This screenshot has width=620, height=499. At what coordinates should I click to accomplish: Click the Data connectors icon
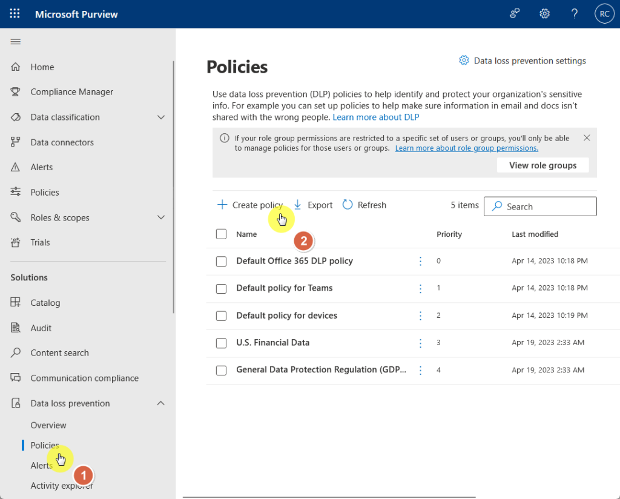(15, 142)
